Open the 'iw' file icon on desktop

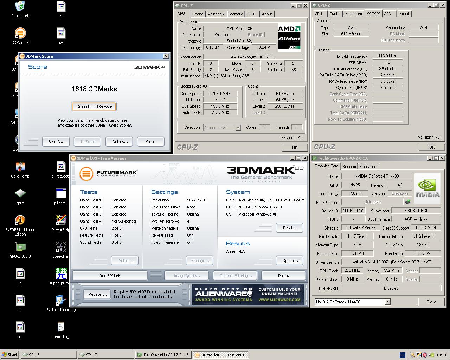(x=61, y=34)
